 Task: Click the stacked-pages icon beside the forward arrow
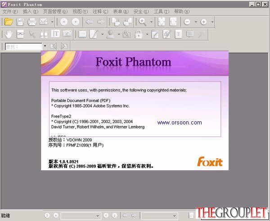pyautogui.click(x=116, y=22)
